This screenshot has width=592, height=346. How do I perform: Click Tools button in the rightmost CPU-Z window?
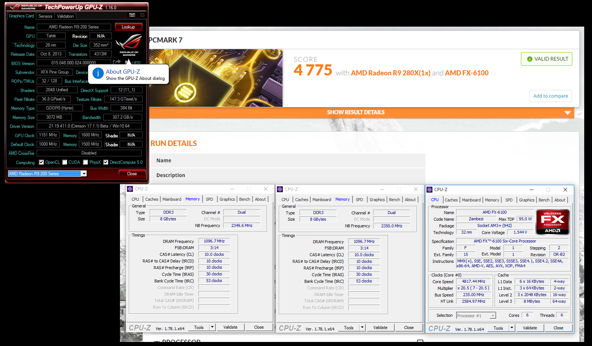498,328
